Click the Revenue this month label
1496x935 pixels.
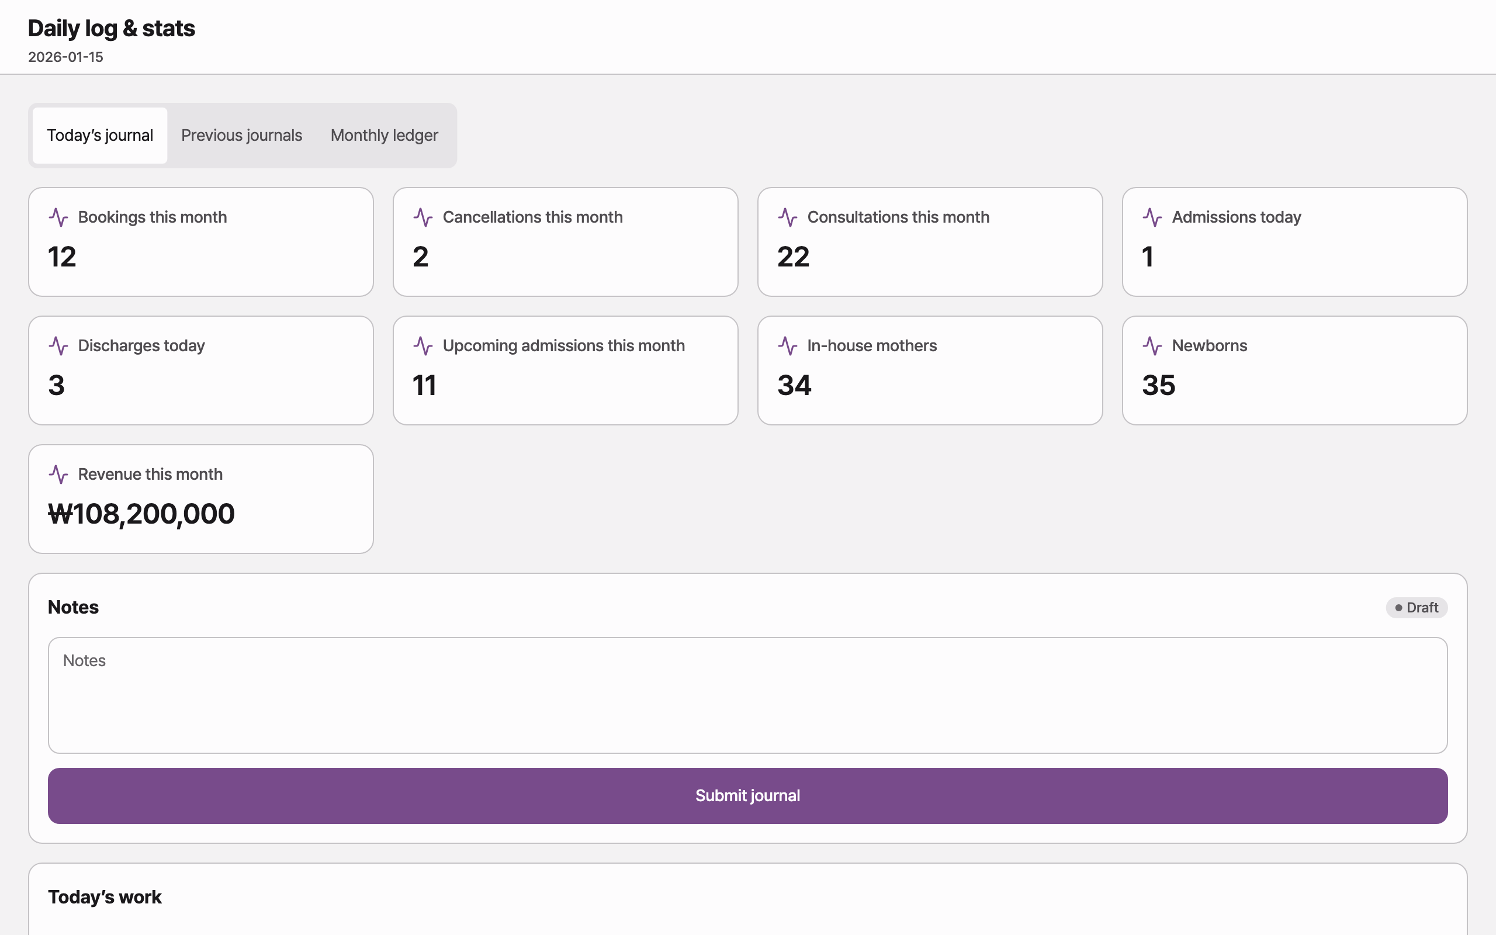pyautogui.click(x=150, y=475)
